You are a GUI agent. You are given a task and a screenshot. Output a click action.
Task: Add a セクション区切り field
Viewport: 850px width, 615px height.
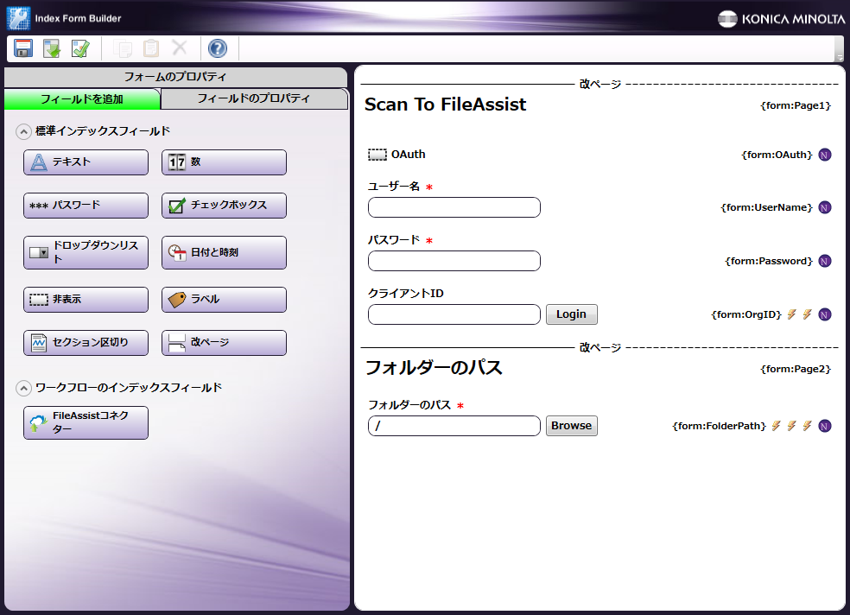(x=86, y=343)
